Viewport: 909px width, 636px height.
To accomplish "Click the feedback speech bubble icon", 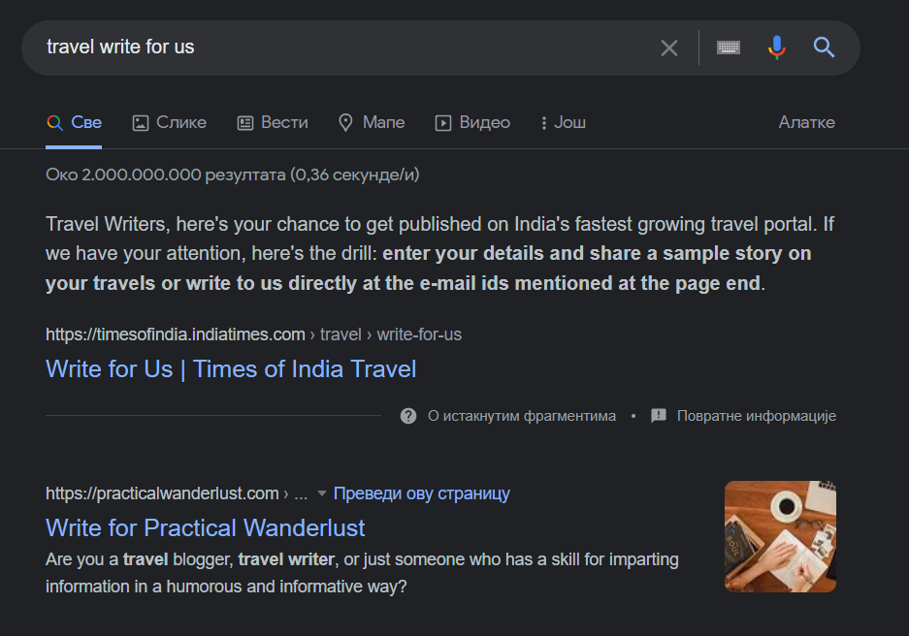I will (659, 416).
